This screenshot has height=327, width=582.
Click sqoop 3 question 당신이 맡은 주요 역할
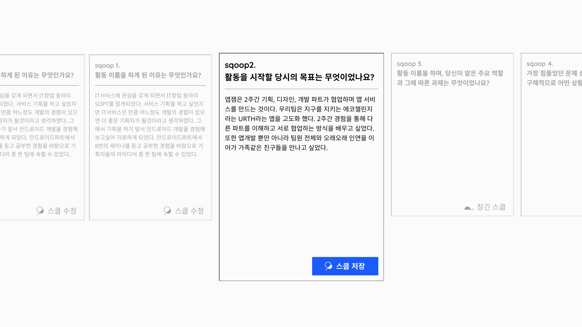[x=450, y=78]
